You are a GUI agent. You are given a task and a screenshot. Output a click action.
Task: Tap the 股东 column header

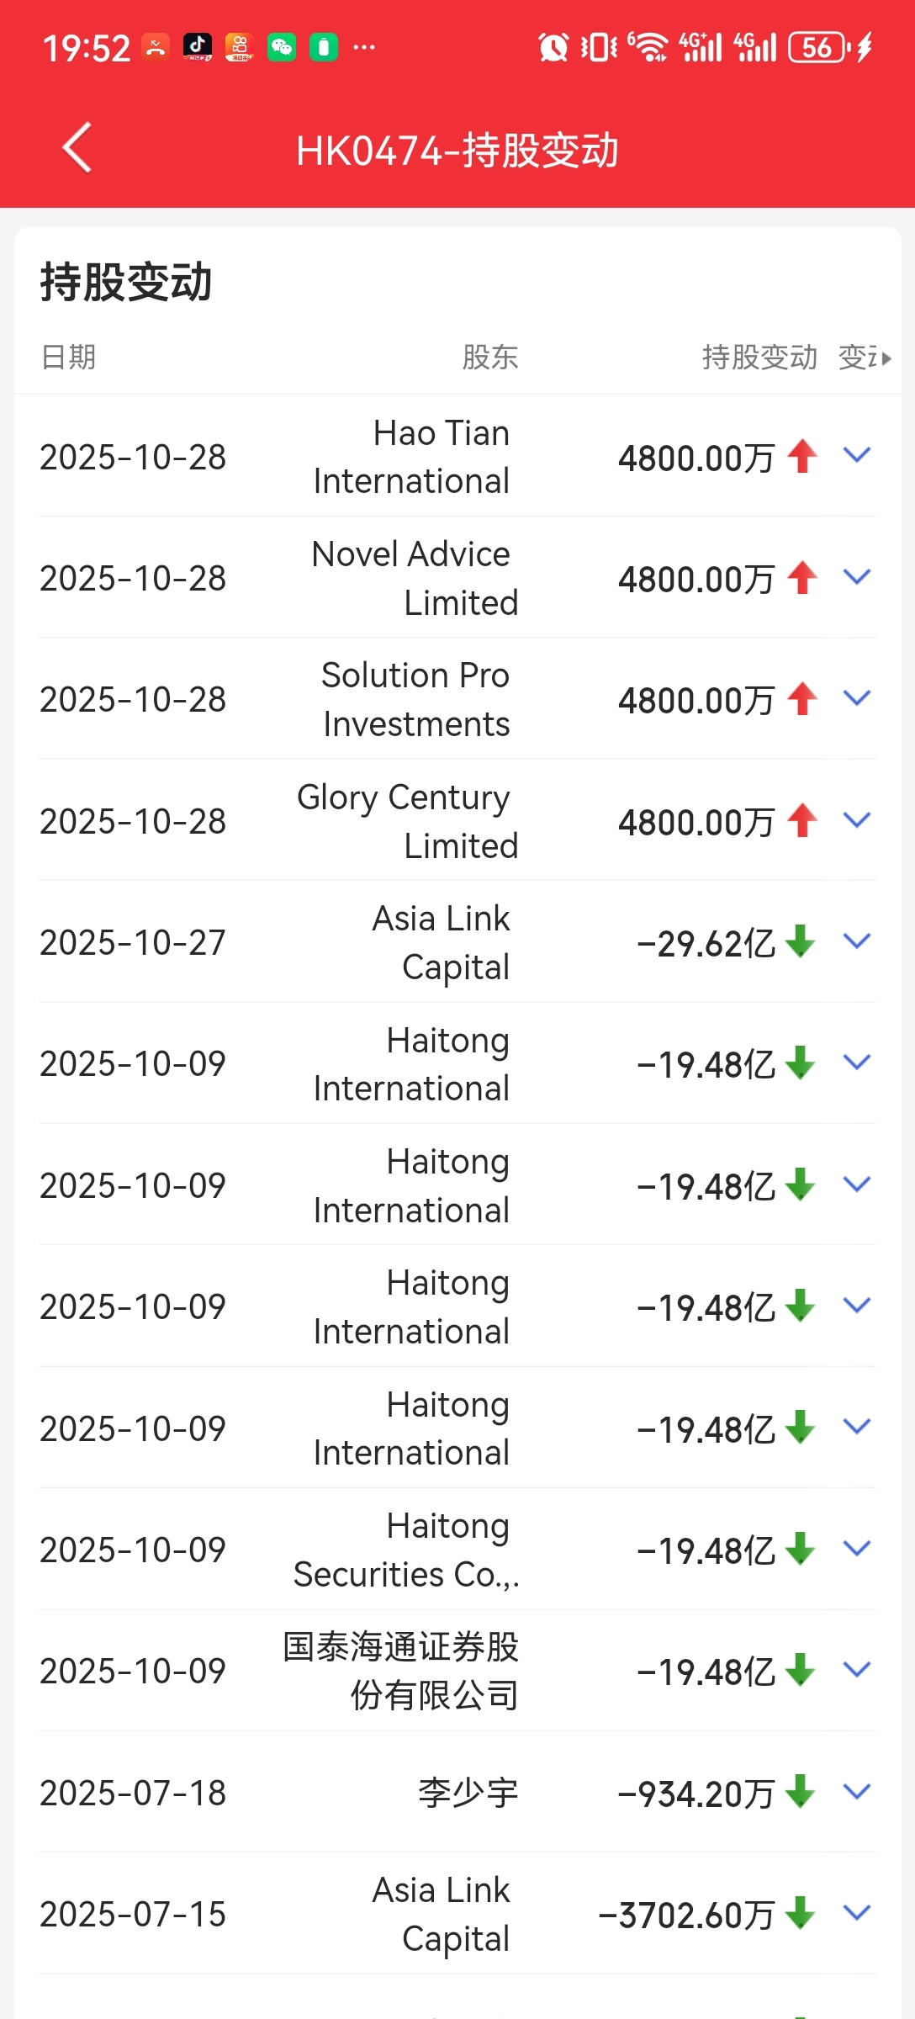coord(489,358)
